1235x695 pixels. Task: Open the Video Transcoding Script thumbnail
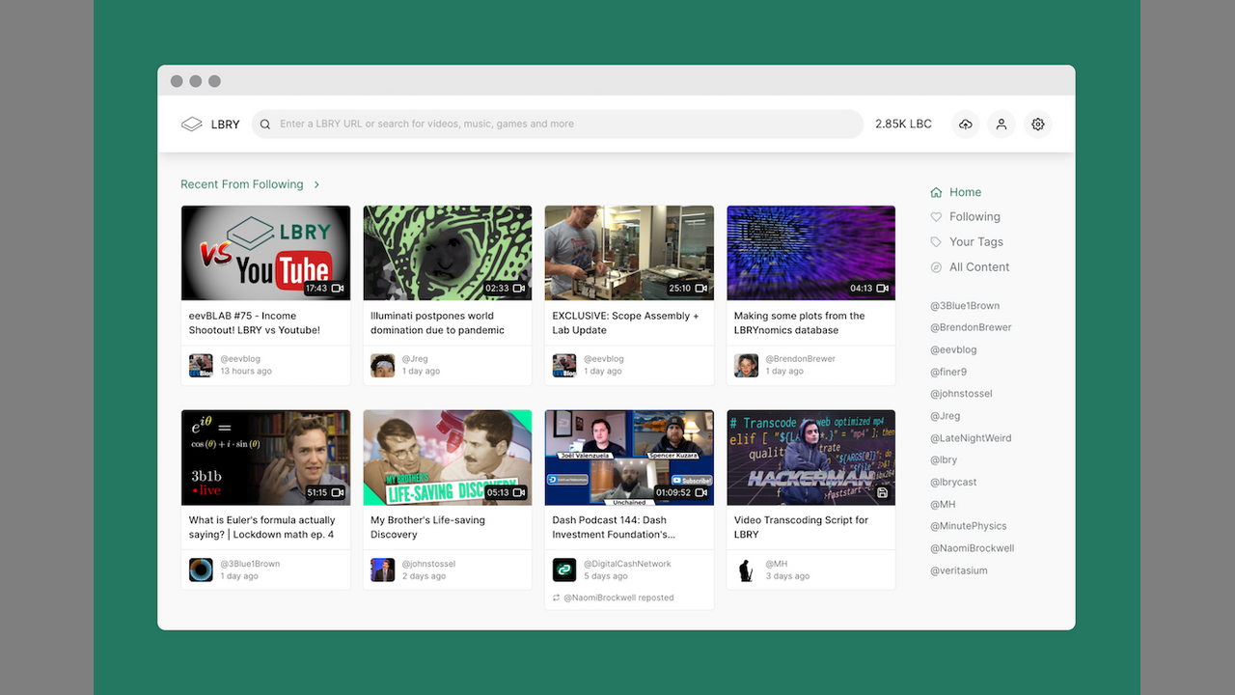click(810, 458)
